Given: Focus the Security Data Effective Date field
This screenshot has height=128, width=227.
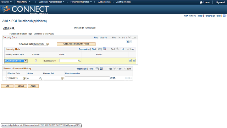Looking at the screenshot, I should coord(40,44).
